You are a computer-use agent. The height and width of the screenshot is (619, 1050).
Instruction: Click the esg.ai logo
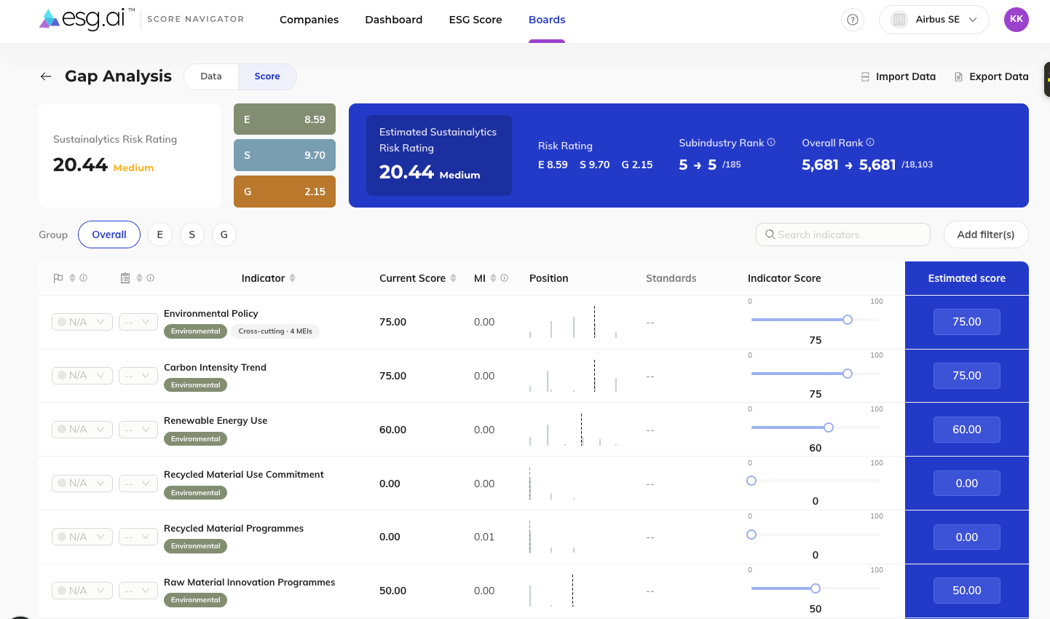click(87, 19)
